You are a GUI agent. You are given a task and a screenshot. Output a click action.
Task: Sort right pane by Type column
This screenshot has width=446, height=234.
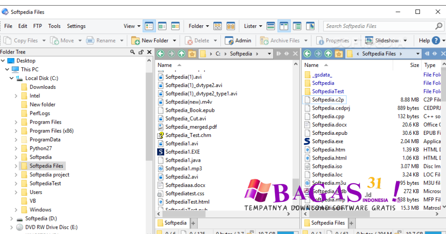(430, 65)
